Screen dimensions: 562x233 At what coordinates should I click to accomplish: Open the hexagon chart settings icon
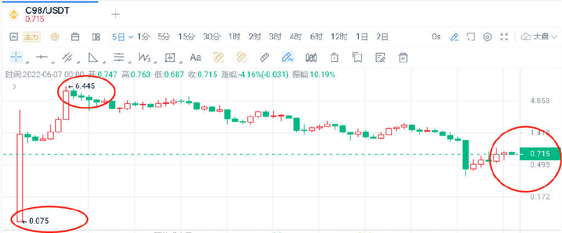tap(487, 37)
